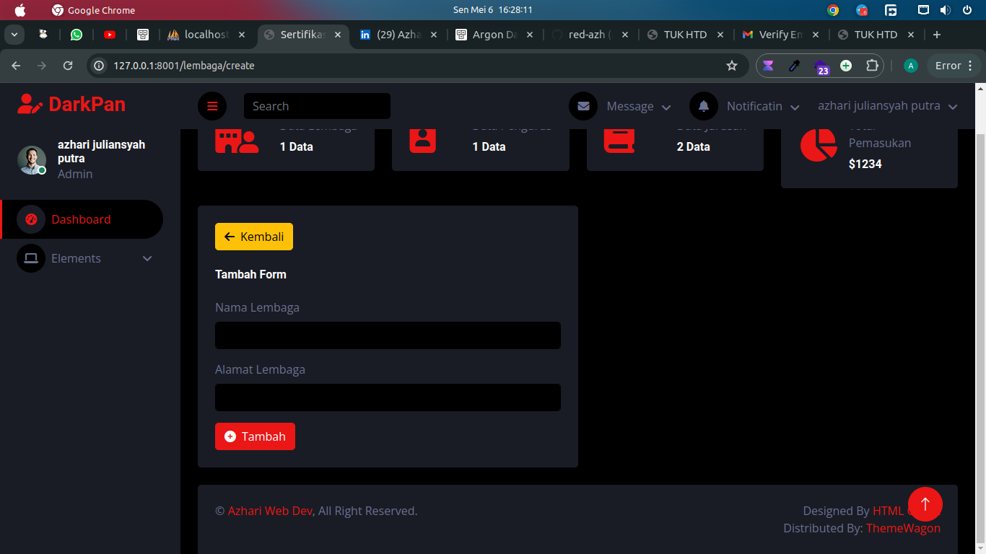
Task: Open the clock Sen Mei 6 16:28:11
Action: (493, 10)
